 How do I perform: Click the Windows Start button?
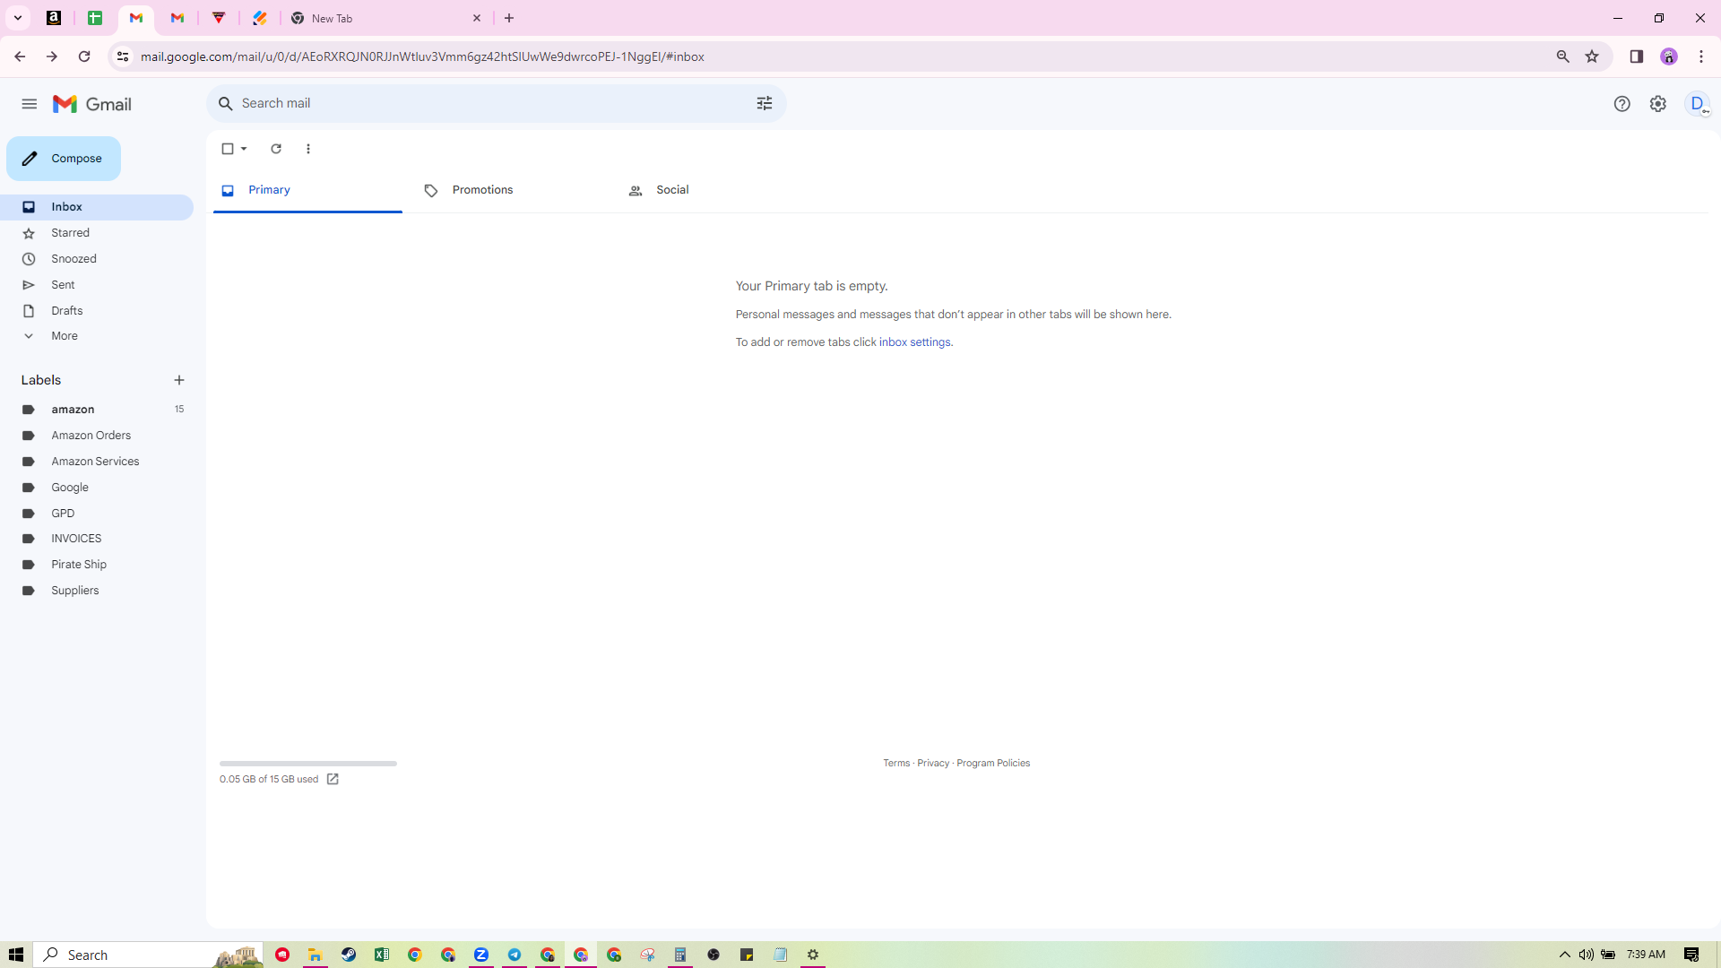click(x=16, y=955)
